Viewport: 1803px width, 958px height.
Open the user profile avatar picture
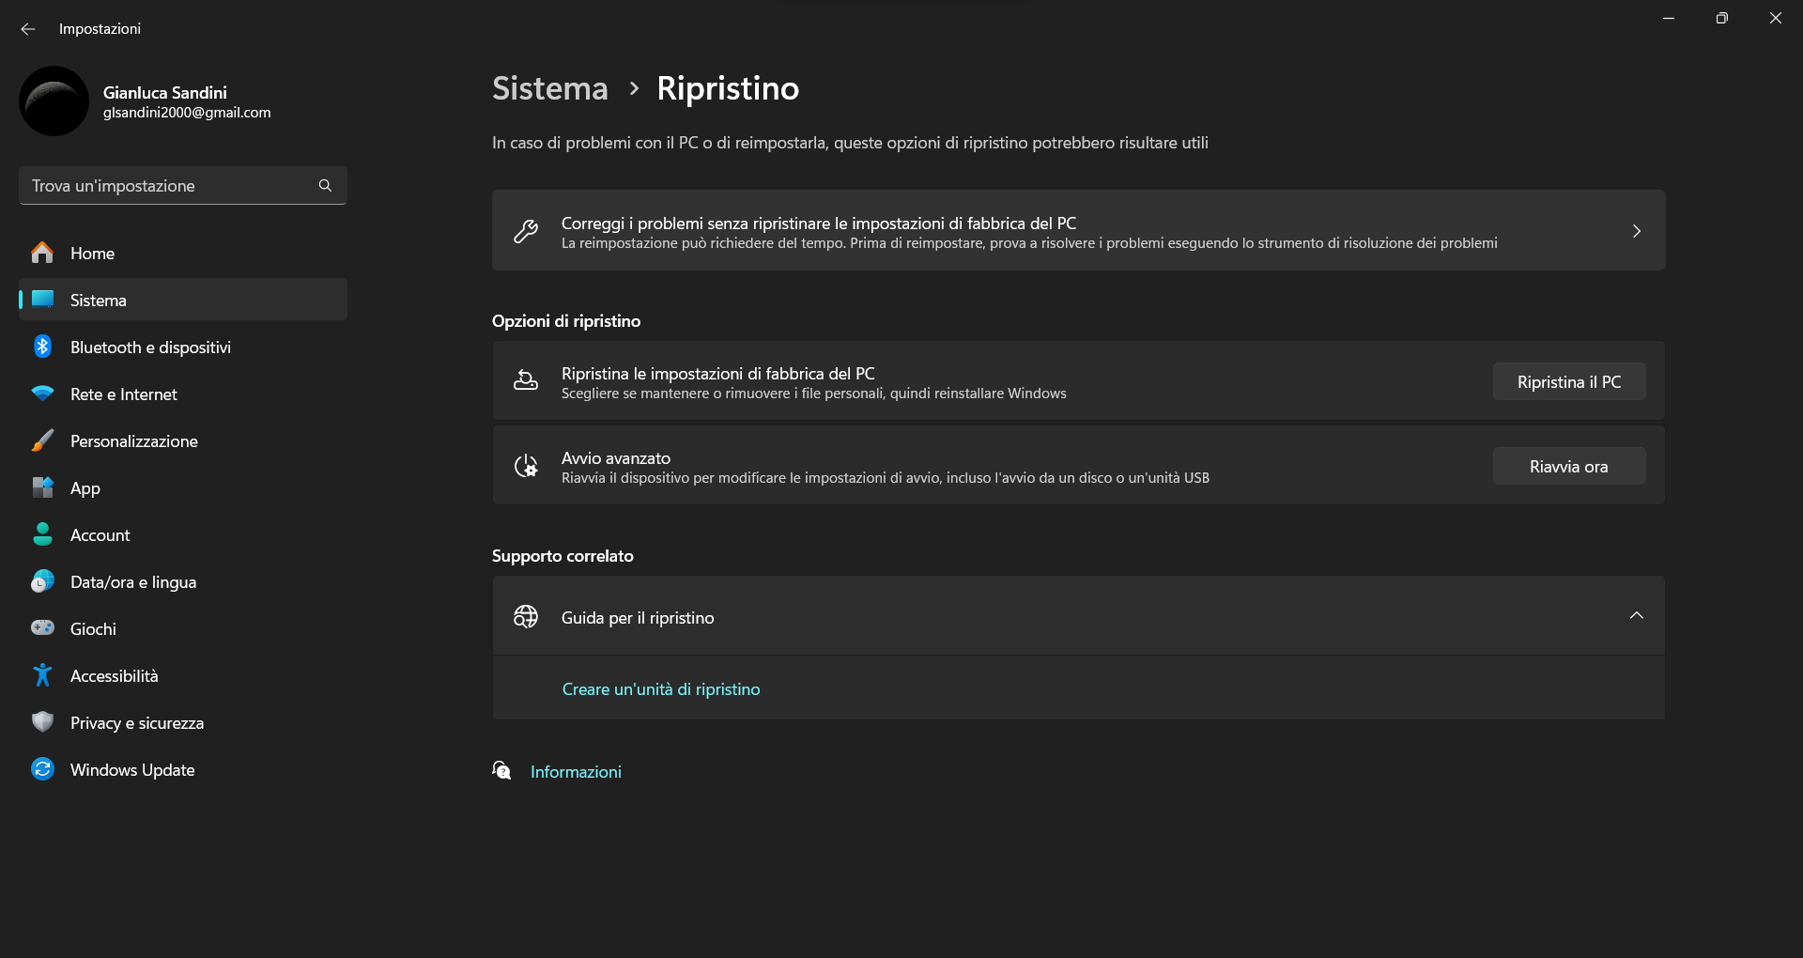click(54, 101)
